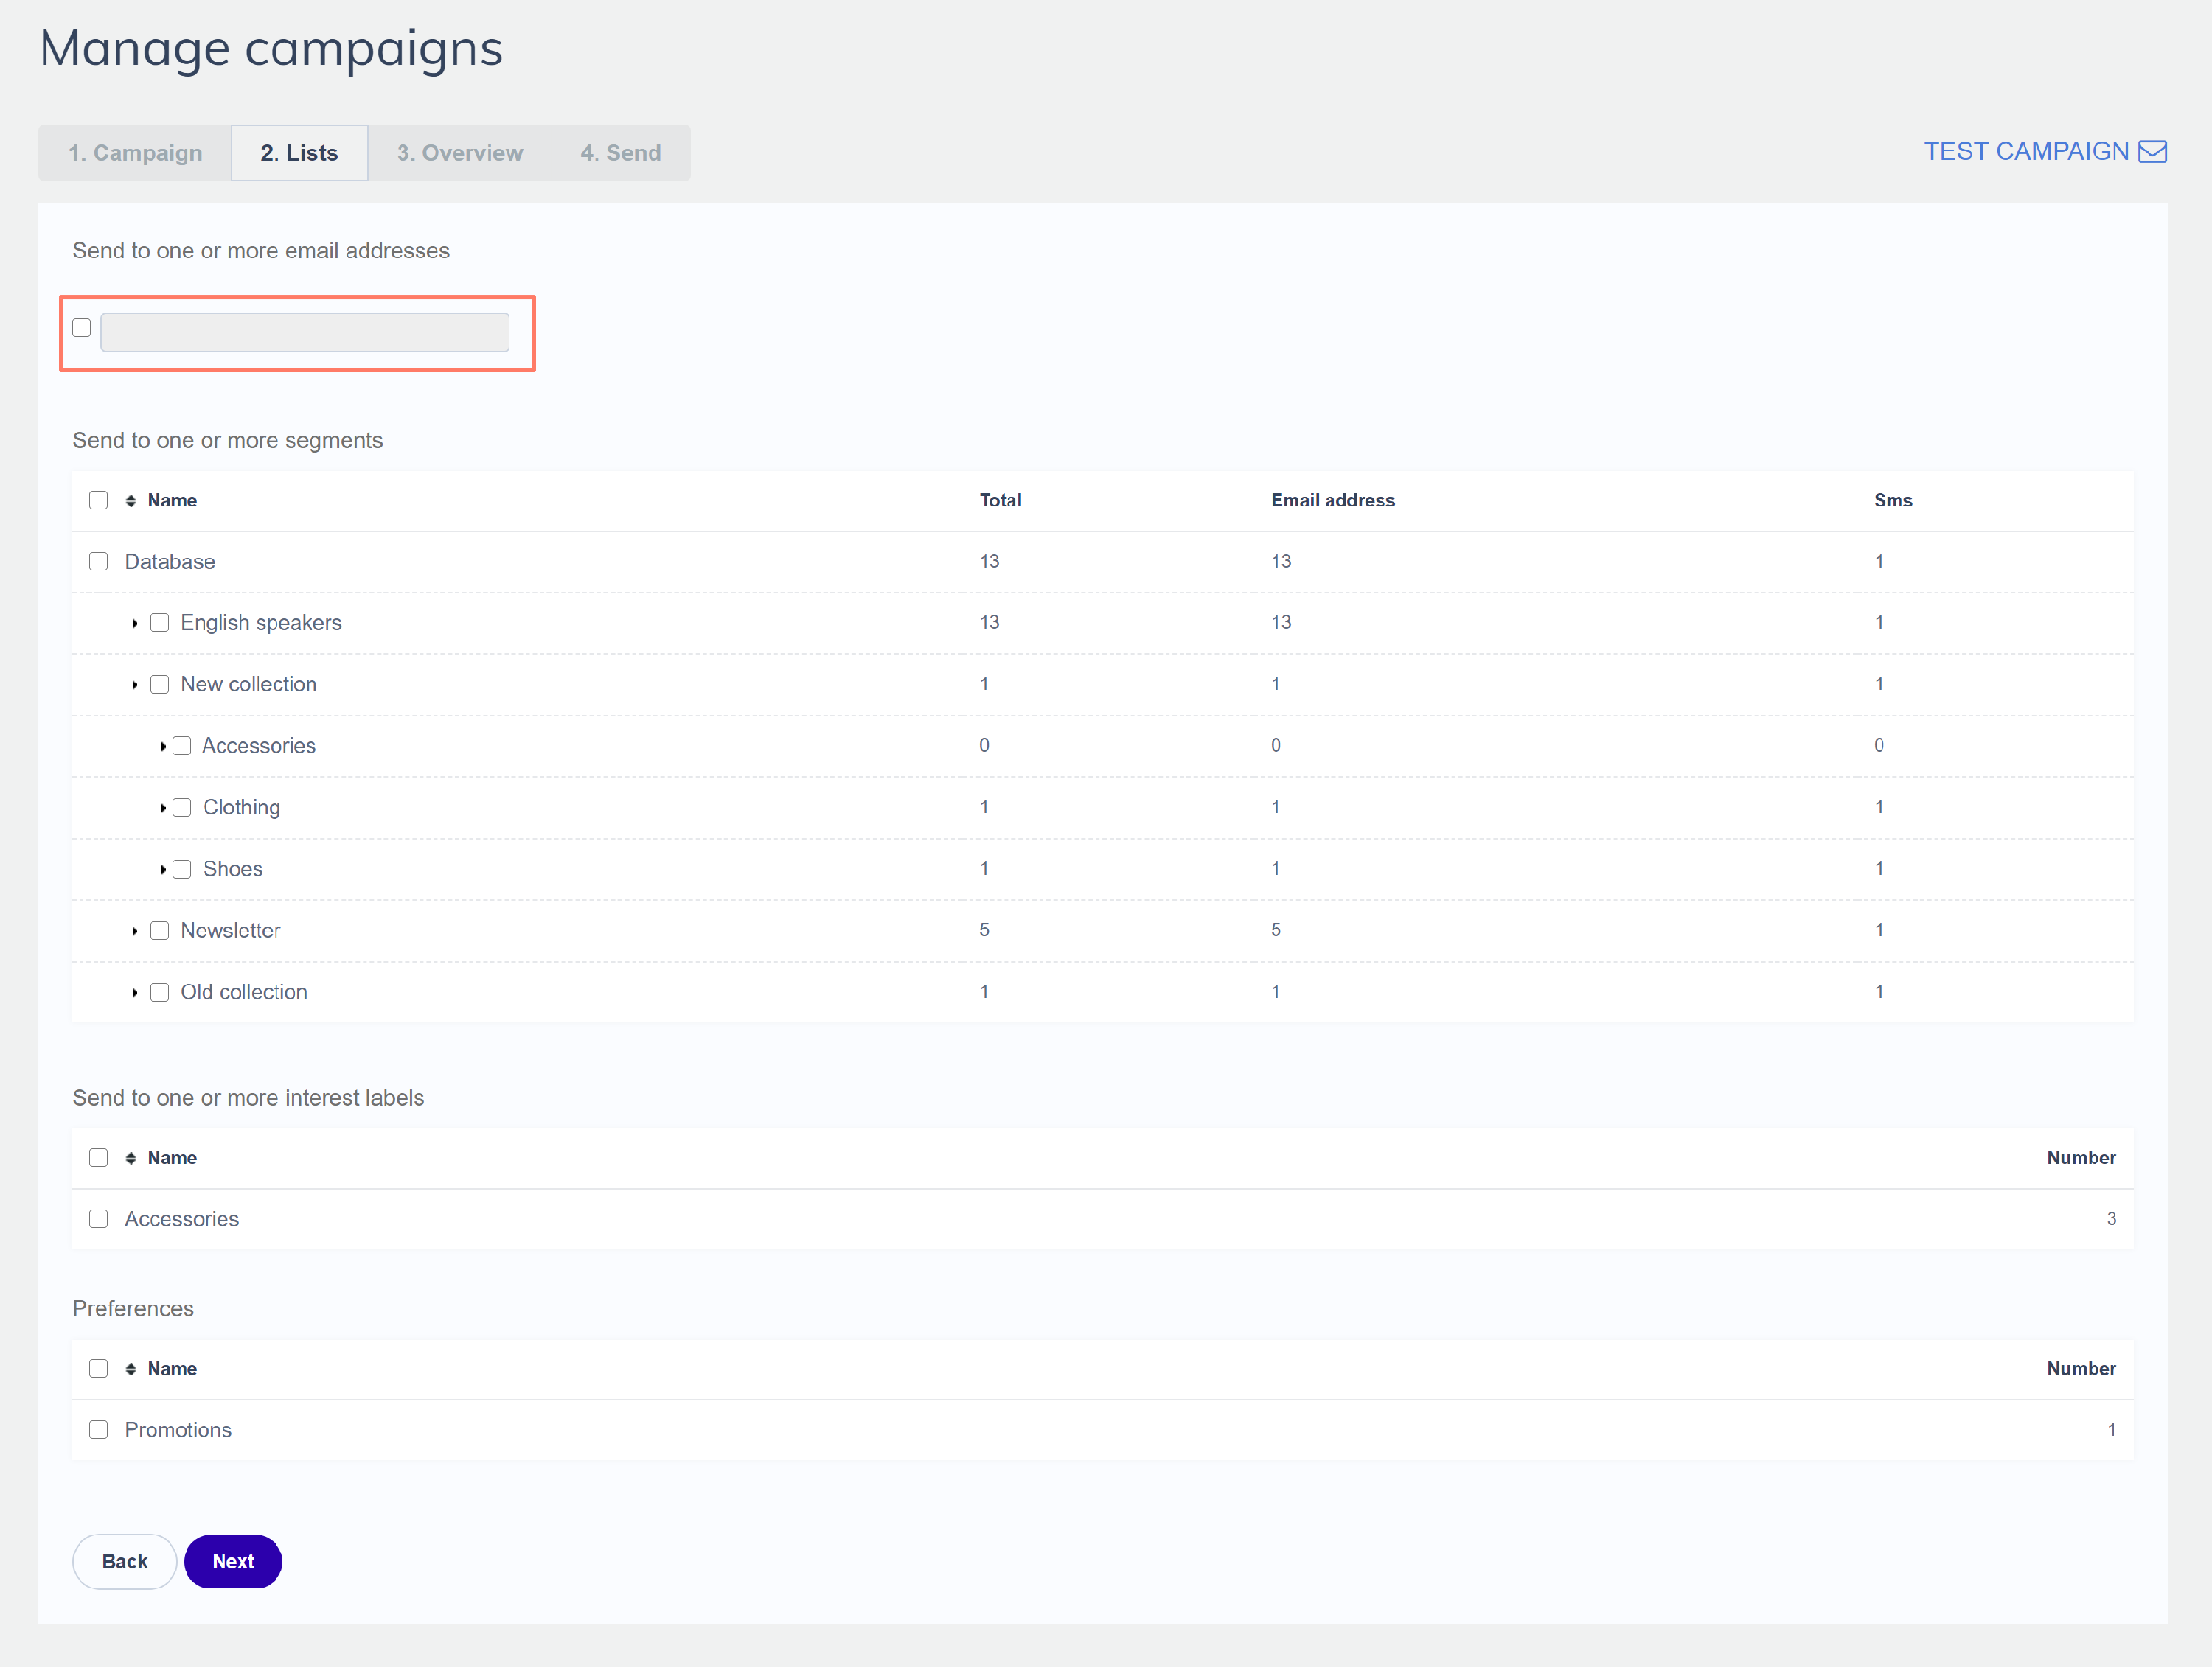This screenshot has width=2212, height=1668.
Task: Expand the English speakers segment
Action: tap(135, 624)
